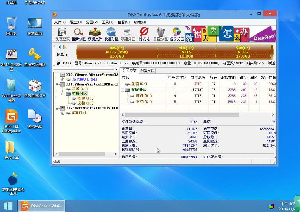Viewport: 300px width, 212px height.
Task: Close the disk bar with small x
Action: point(54,45)
